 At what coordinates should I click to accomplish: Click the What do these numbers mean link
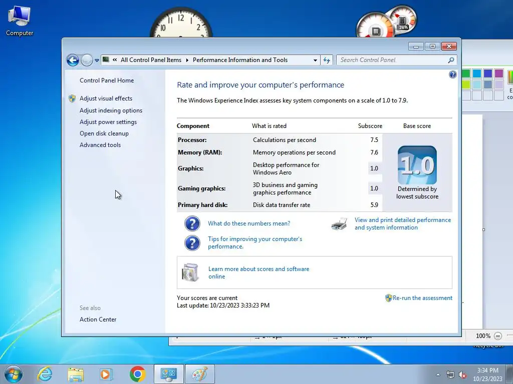click(249, 223)
